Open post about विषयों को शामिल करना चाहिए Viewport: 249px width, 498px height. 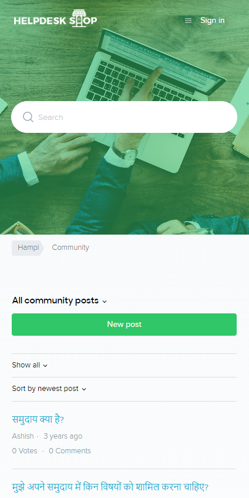[110, 487]
